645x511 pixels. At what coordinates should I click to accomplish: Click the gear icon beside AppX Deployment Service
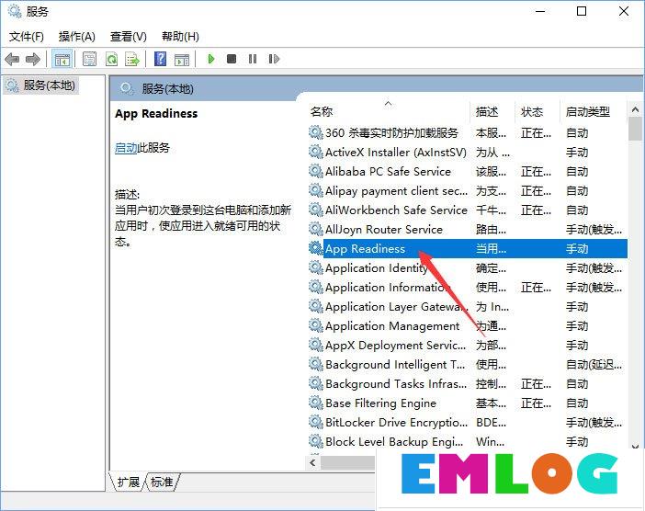(315, 345)
